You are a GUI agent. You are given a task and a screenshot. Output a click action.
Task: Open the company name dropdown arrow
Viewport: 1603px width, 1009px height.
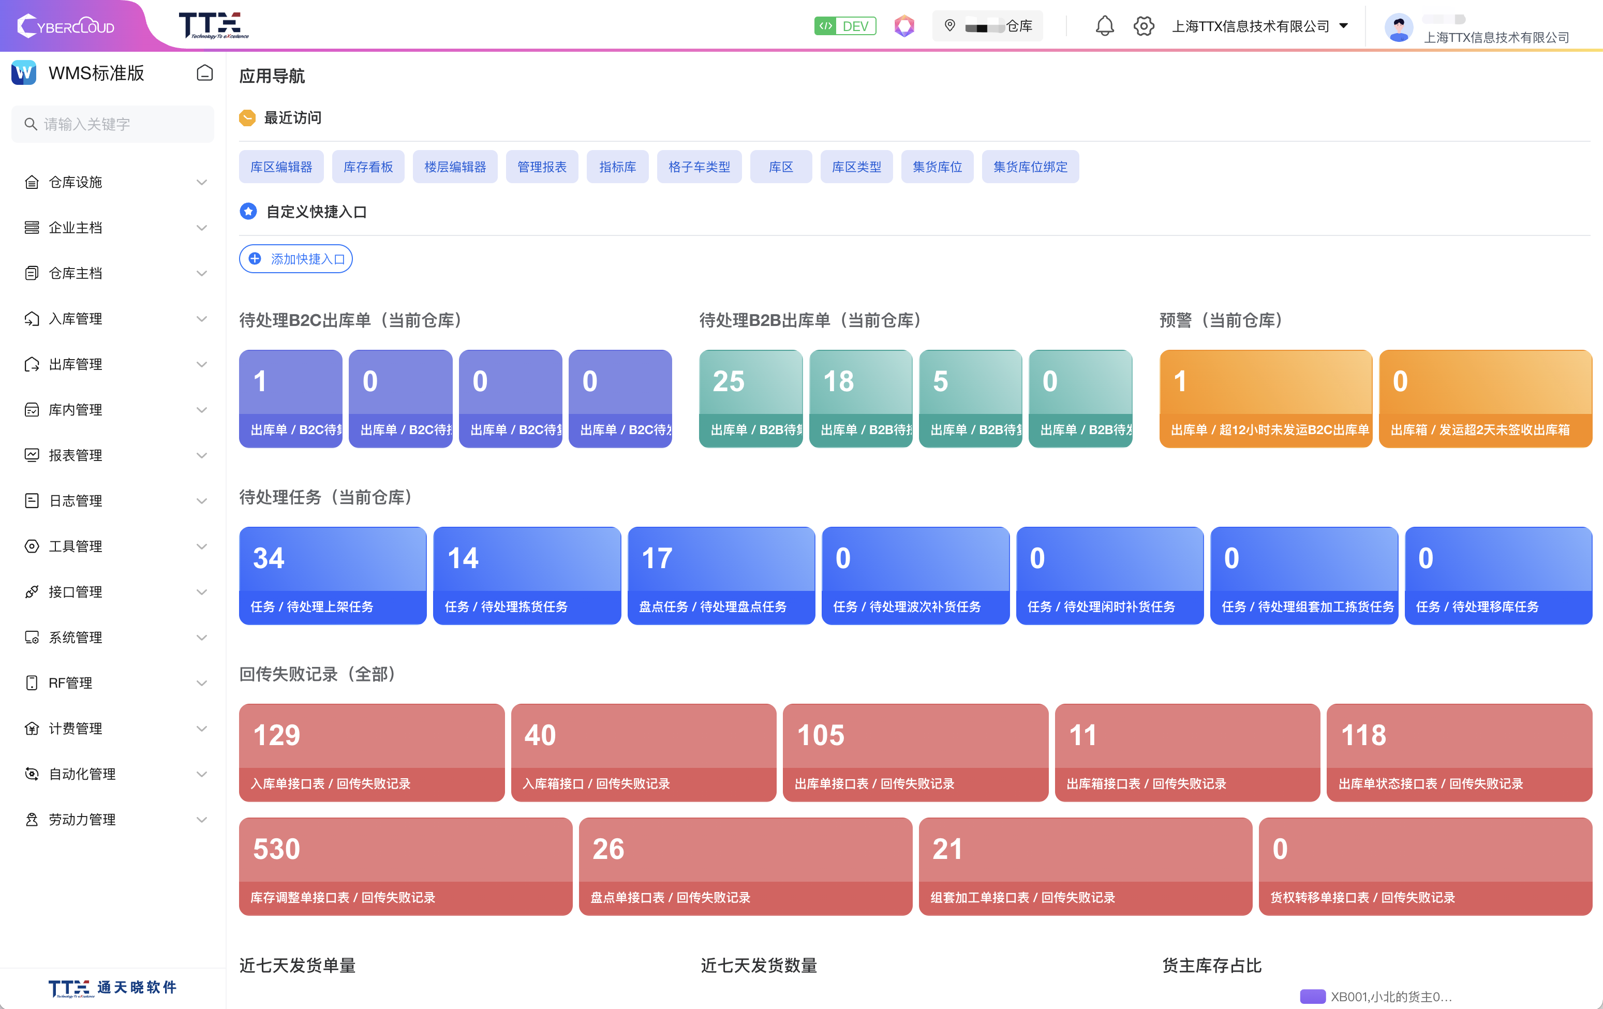coord(1343,26)
